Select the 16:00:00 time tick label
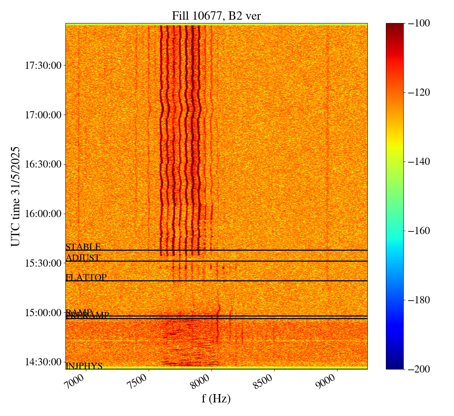The width and height of the screenshot is (454, 416). 43,214
